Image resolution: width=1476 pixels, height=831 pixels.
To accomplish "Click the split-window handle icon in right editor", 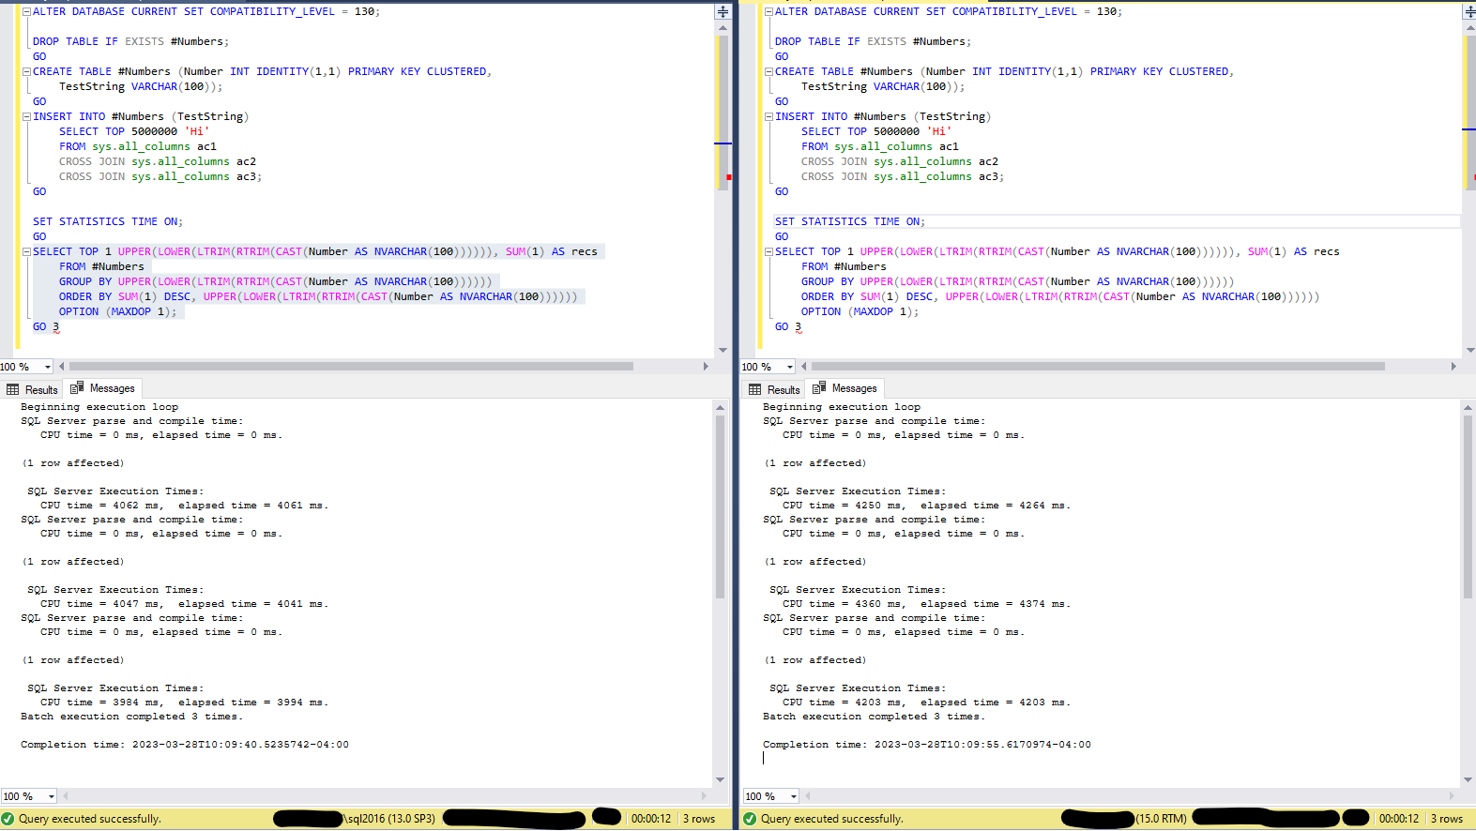I will coord(1468,11).
